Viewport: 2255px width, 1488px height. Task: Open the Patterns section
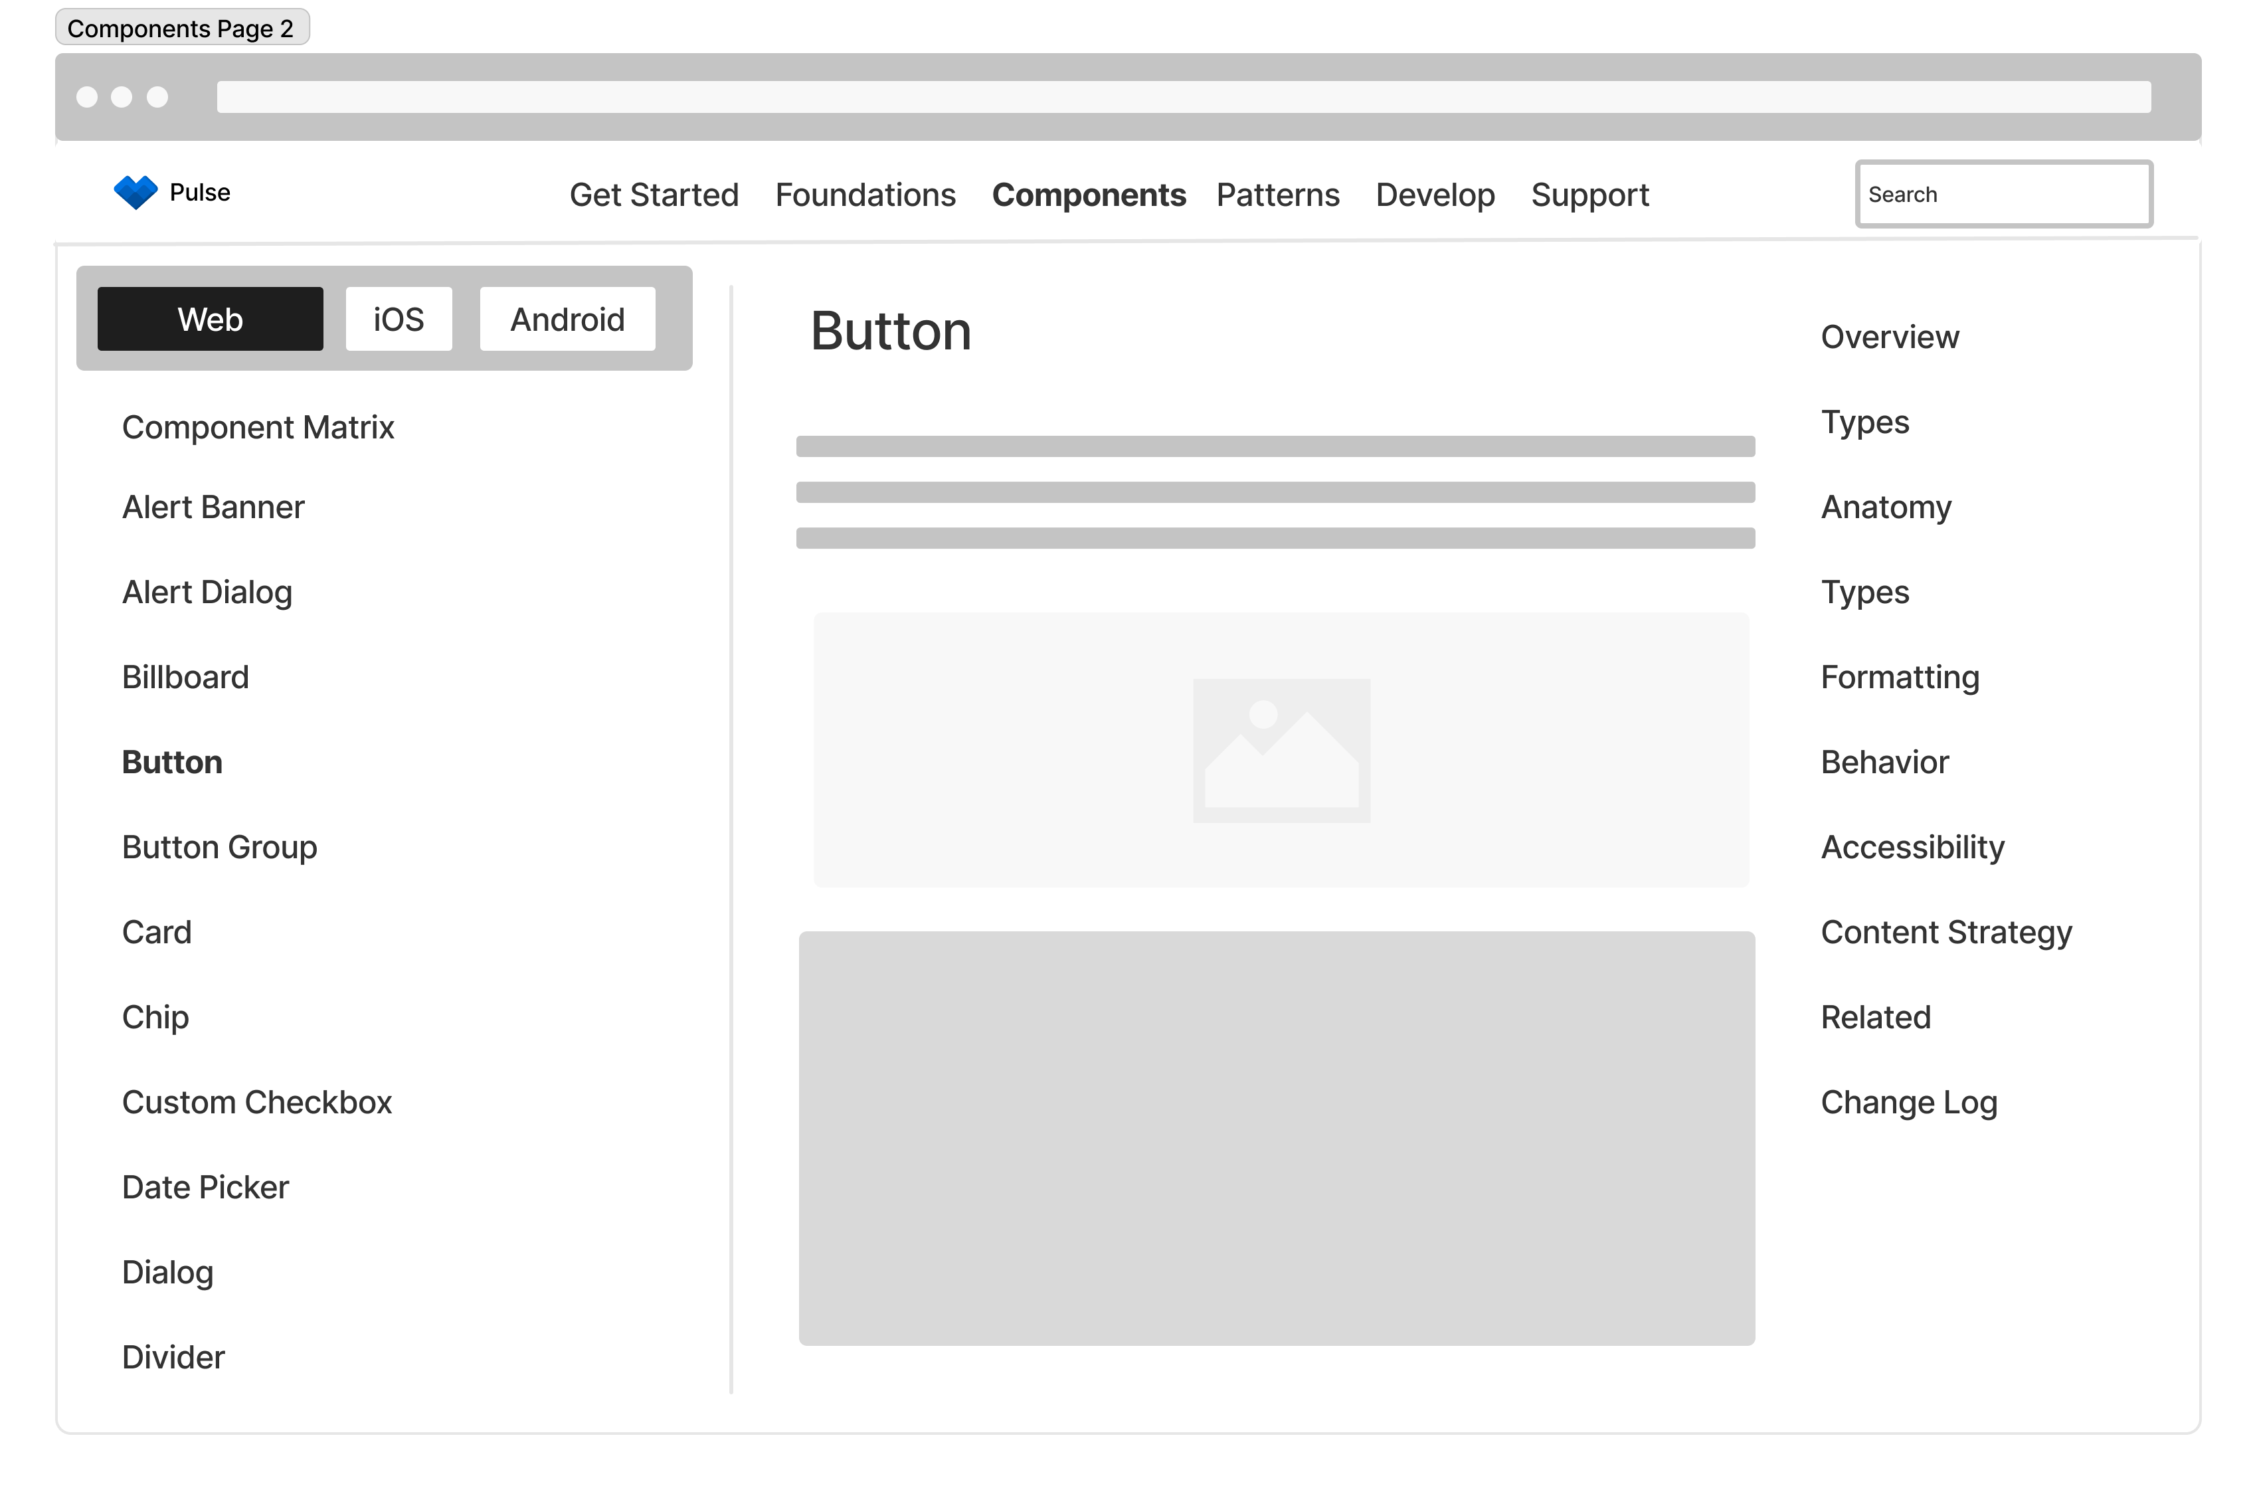(x=1277, y=195)
